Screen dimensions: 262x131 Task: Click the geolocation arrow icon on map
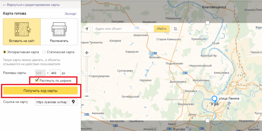pos(86,29)
